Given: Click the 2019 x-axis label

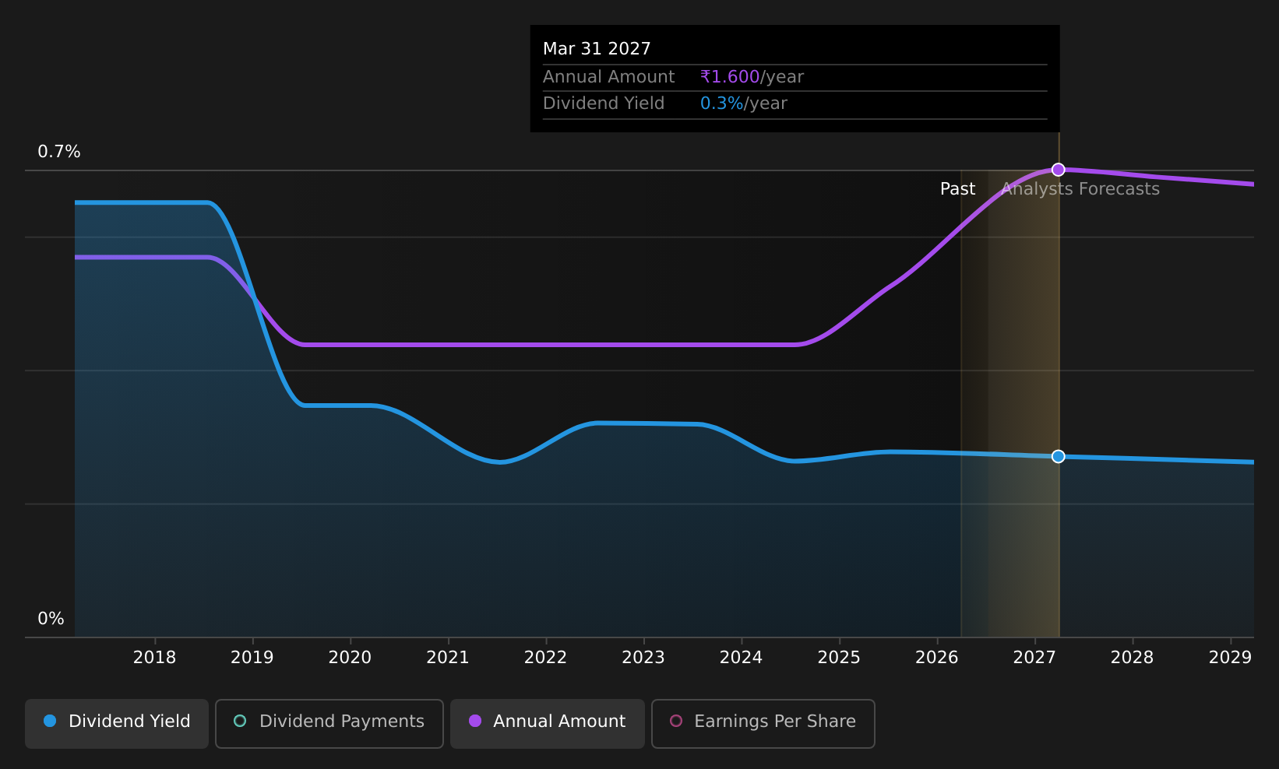Looking at the screenshot, I should (252, 658).
